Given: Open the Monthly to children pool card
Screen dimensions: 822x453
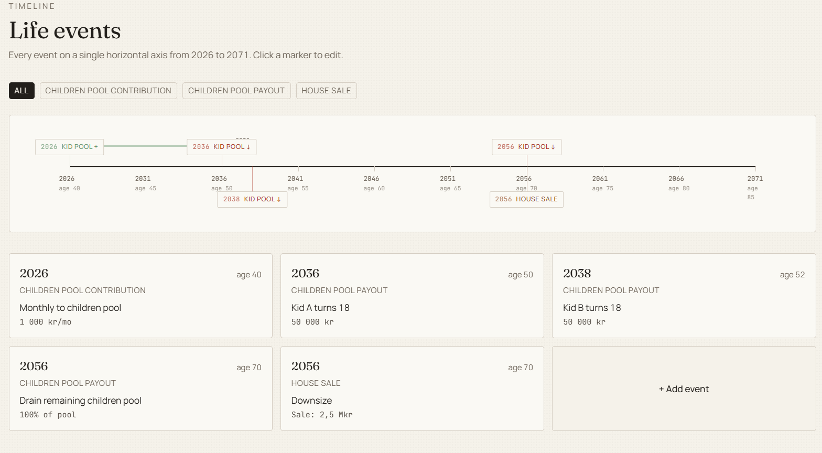Looking at the screenshot, I should click(140, 296).
